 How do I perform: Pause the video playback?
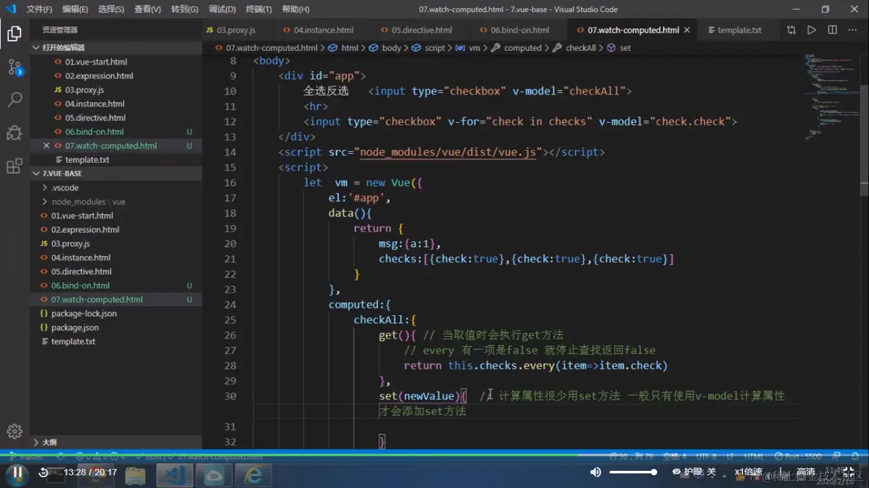tap(18, 472)
